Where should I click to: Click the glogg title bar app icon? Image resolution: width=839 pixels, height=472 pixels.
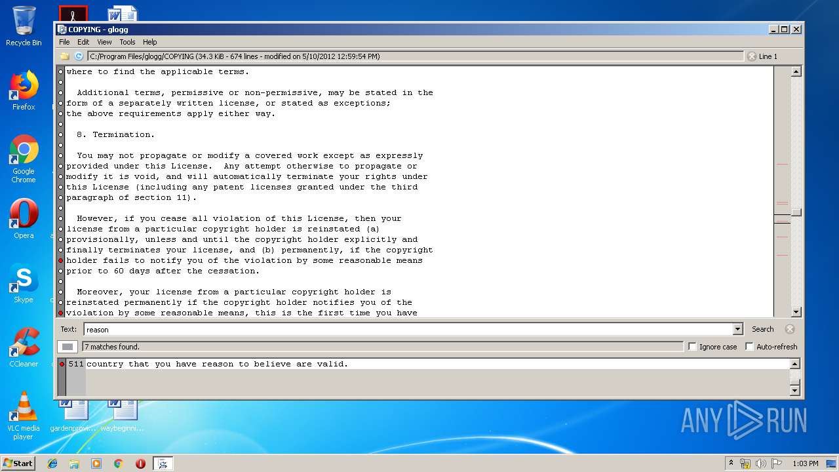[62, 29]
